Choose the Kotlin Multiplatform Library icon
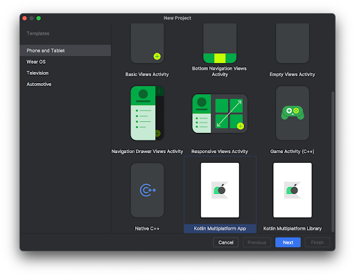This screenshot has height=277, width=355. pyautogui.click(x=293, y=190)
